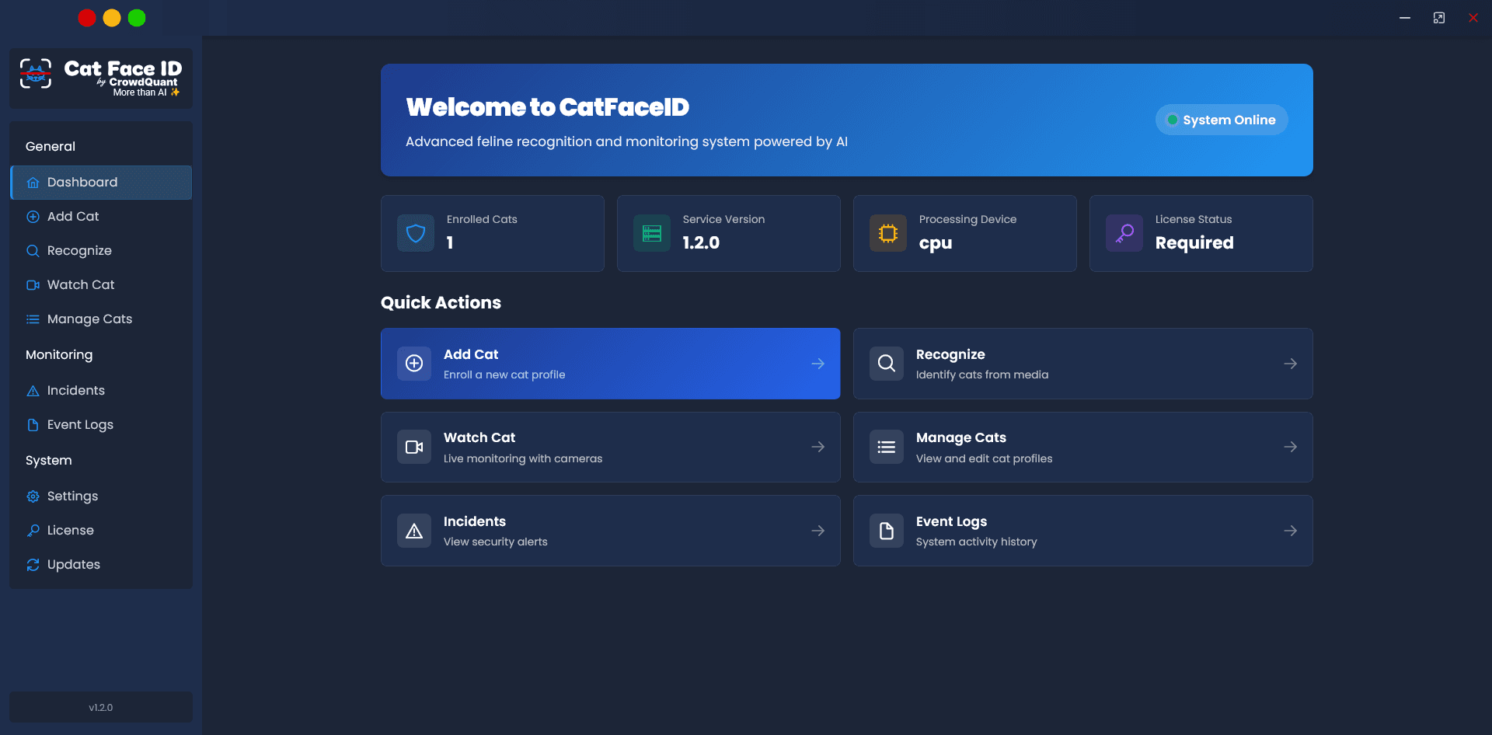Screen dimensions: 1492x735
Task: Go to Add Cat in the sidebar
Action: [101, 217]
